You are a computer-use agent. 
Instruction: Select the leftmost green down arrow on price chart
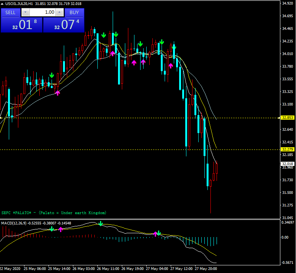coord(52,75)
